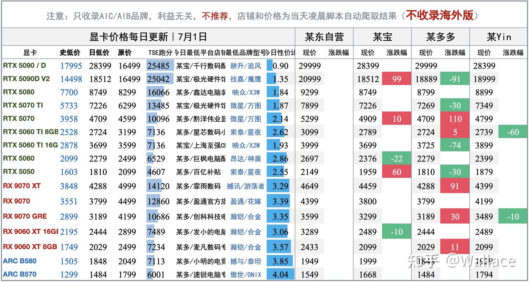Select the 'ARC B570' row label
This screenshot has height=282, width=529.
pyautogui.click(x=20, y=274)
